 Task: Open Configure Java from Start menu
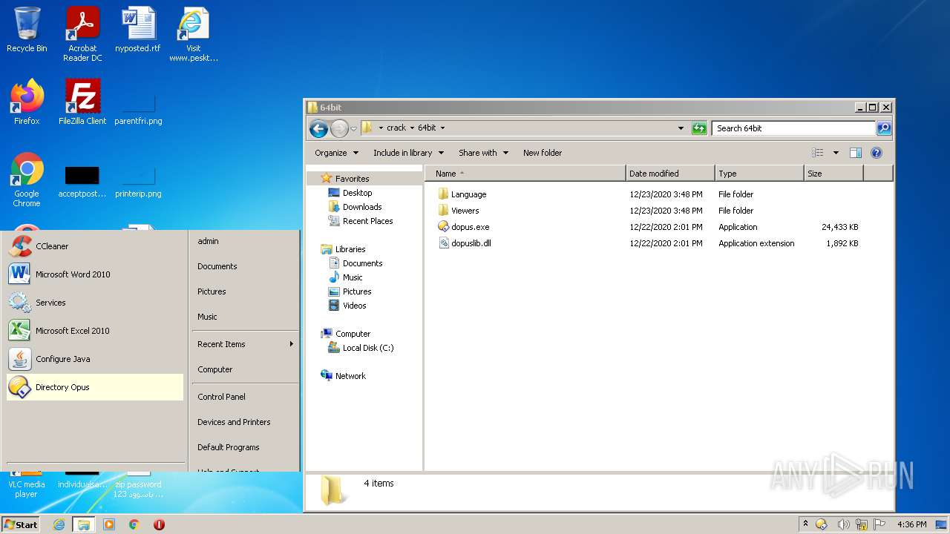(x=95, y=359)
